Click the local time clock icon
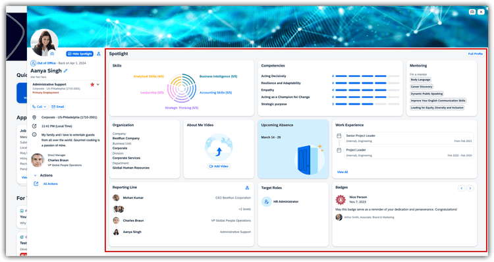Viewport: 494px width, 262px height. (34, 126)
